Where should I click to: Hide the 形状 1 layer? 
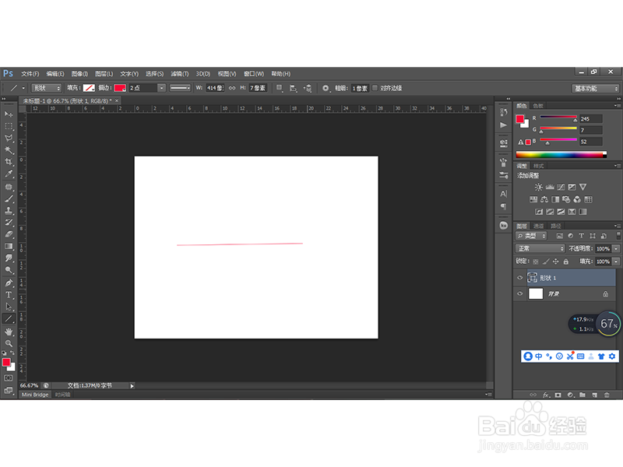click(x=520, y=278)
